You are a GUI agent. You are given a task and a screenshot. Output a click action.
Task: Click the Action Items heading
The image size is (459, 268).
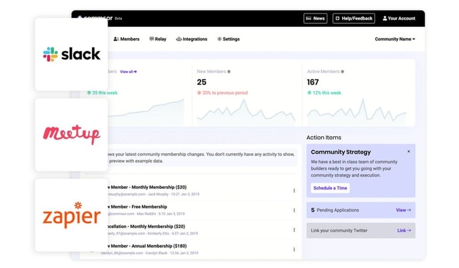[324, 137]
